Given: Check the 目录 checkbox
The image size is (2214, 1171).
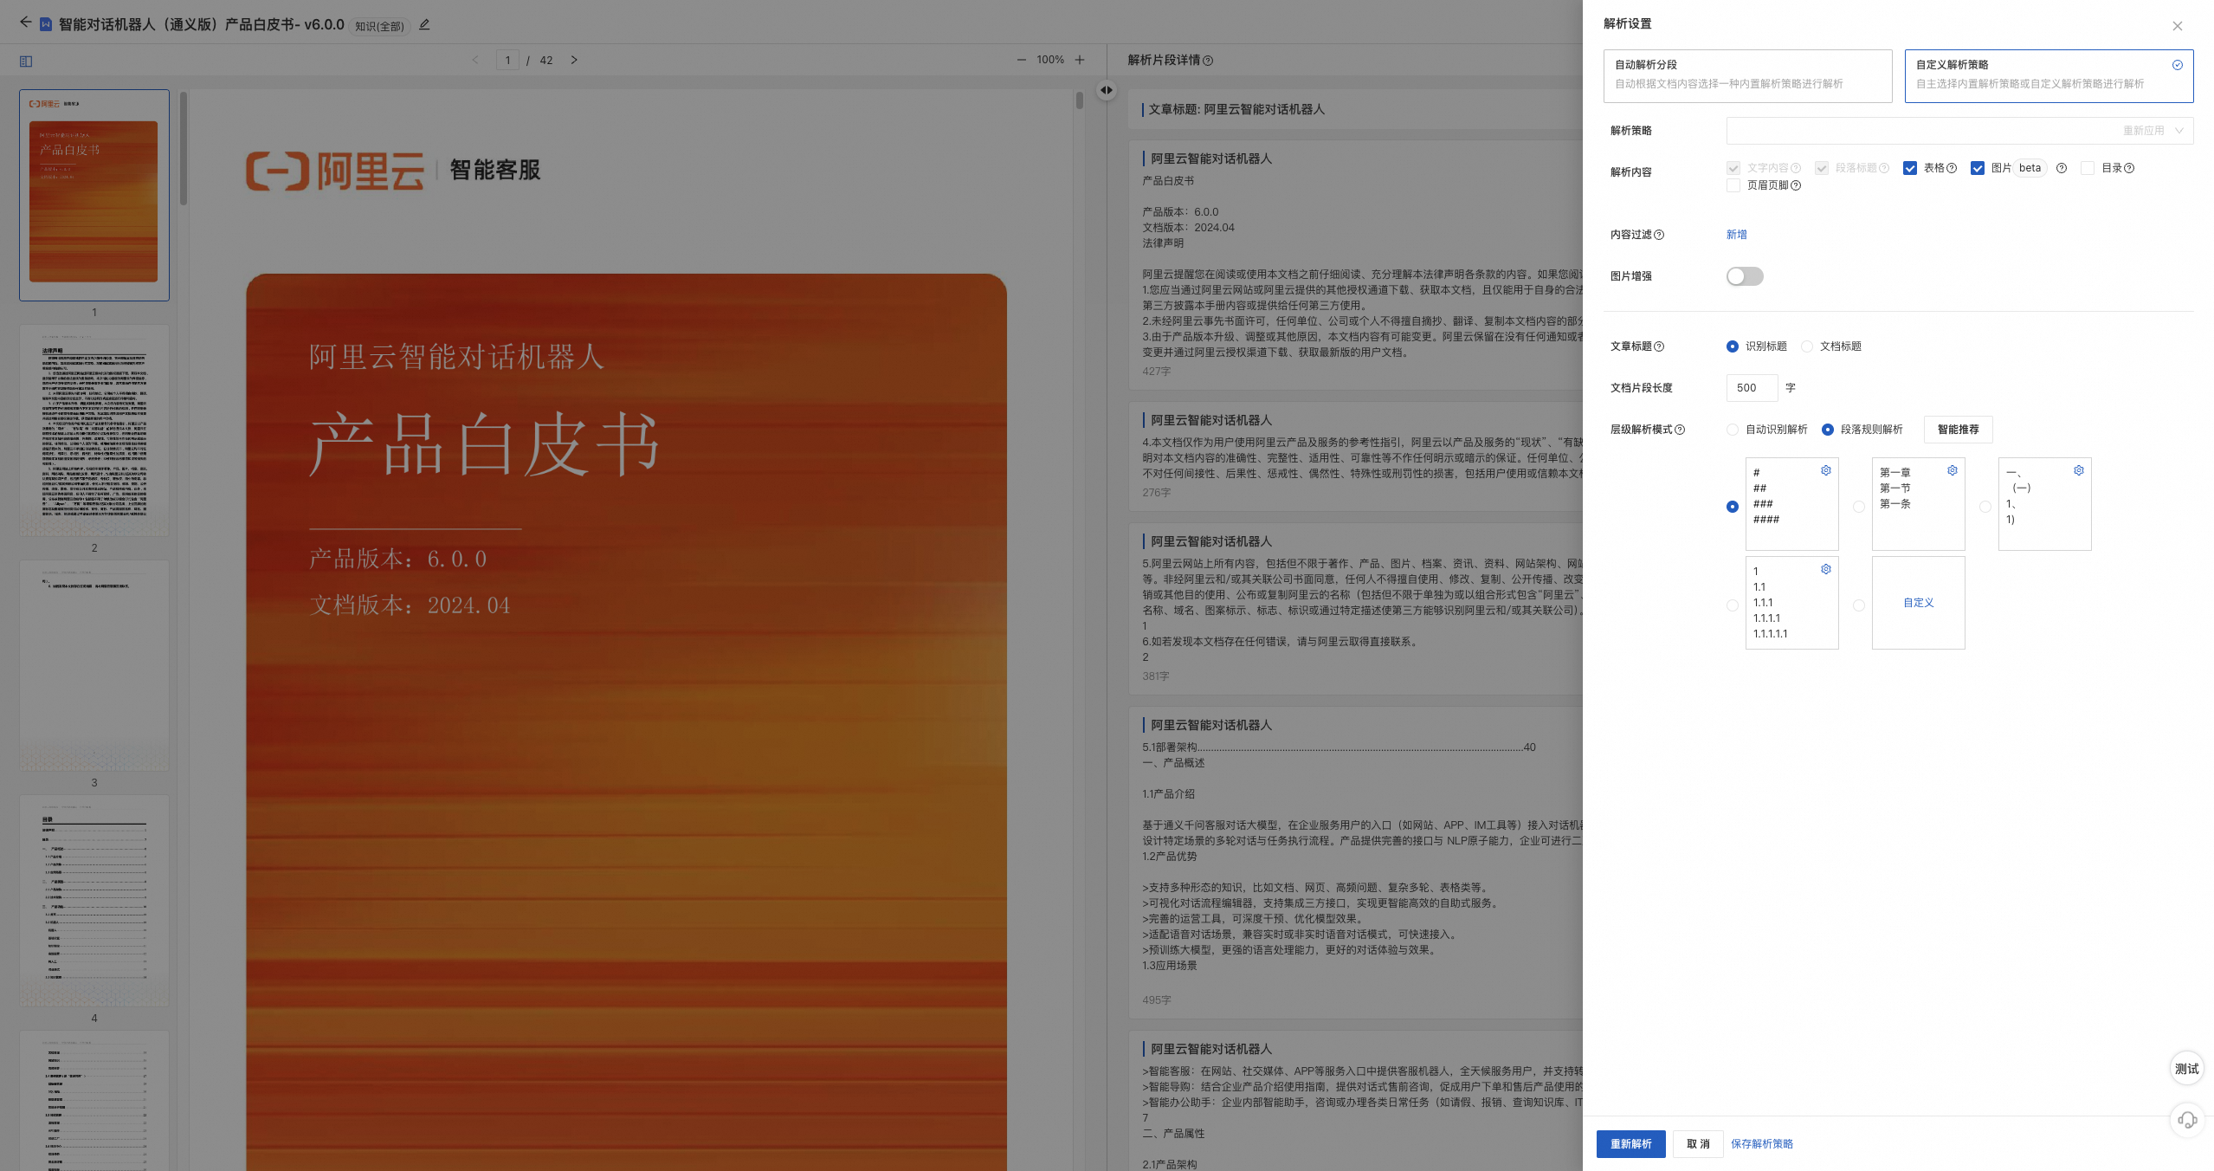Looking at the screenshot, I should click(x=2088, y=168).
